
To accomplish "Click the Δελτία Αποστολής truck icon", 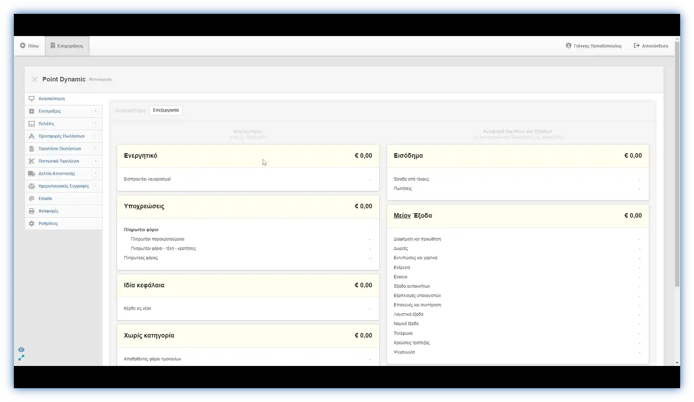I will tap(32, 174).
